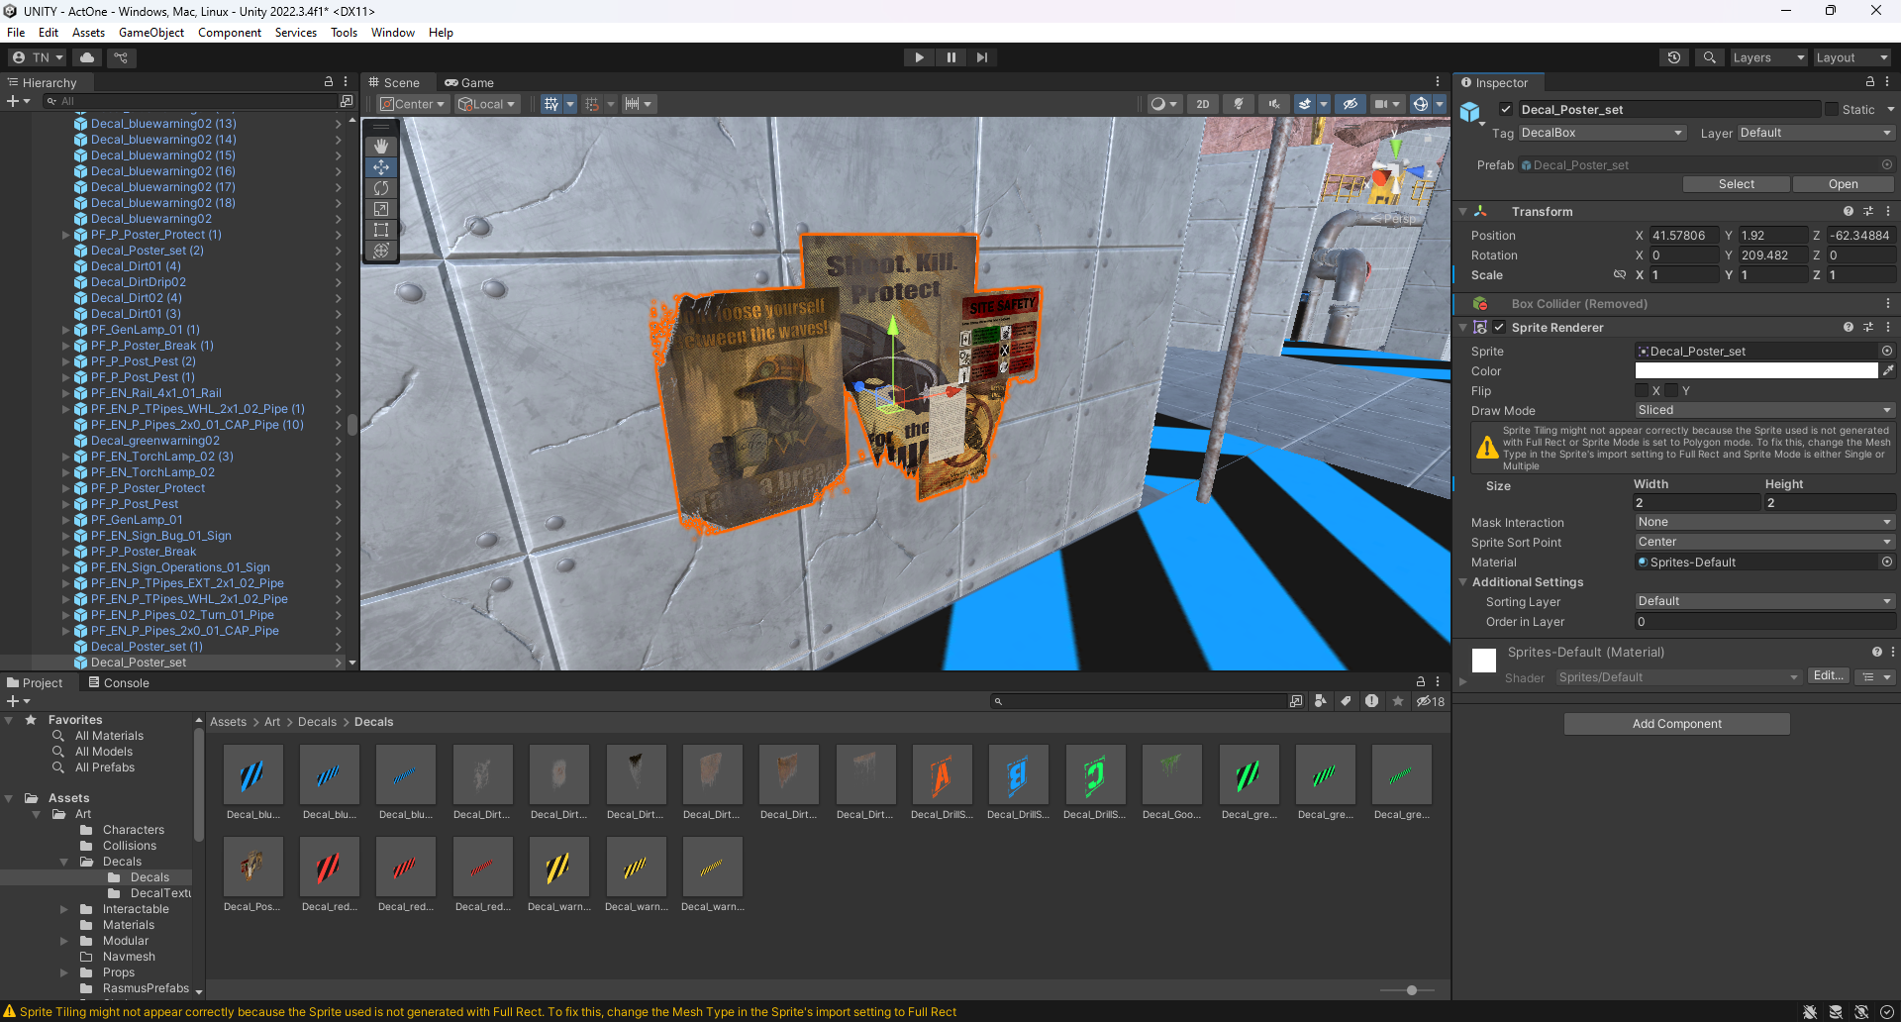
Task: Toggle hidden packages visibility in Project
Action: click(1431, 701)
